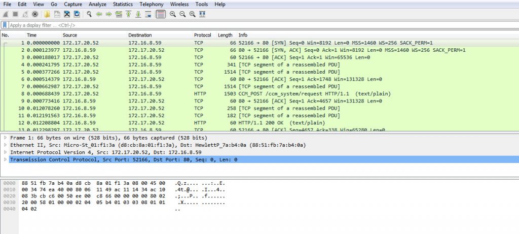Jump to the first packet icon
This screenshot has height=234, width=519.
(x=129, y=14)
